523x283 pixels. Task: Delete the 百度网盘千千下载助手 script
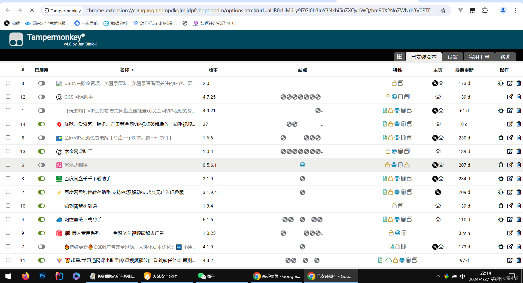tap(519, 178)
